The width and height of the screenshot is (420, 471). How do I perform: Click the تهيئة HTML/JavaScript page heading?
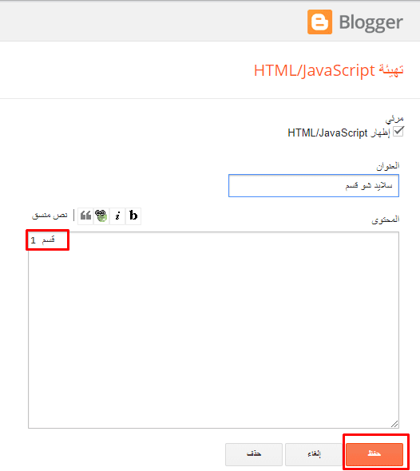click(x=328, y=70)
